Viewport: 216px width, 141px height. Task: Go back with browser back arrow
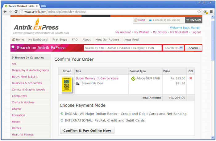coord(5,12)
